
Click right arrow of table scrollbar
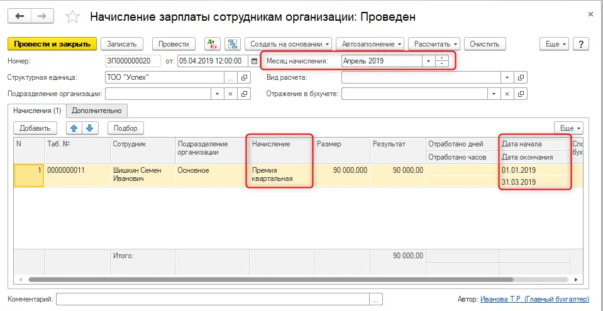576,280
